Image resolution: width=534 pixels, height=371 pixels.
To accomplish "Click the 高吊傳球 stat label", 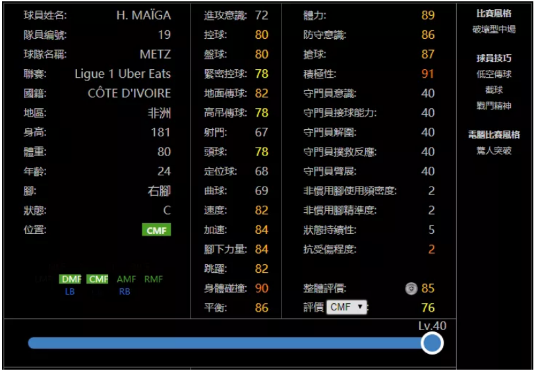I will point(225,113).
